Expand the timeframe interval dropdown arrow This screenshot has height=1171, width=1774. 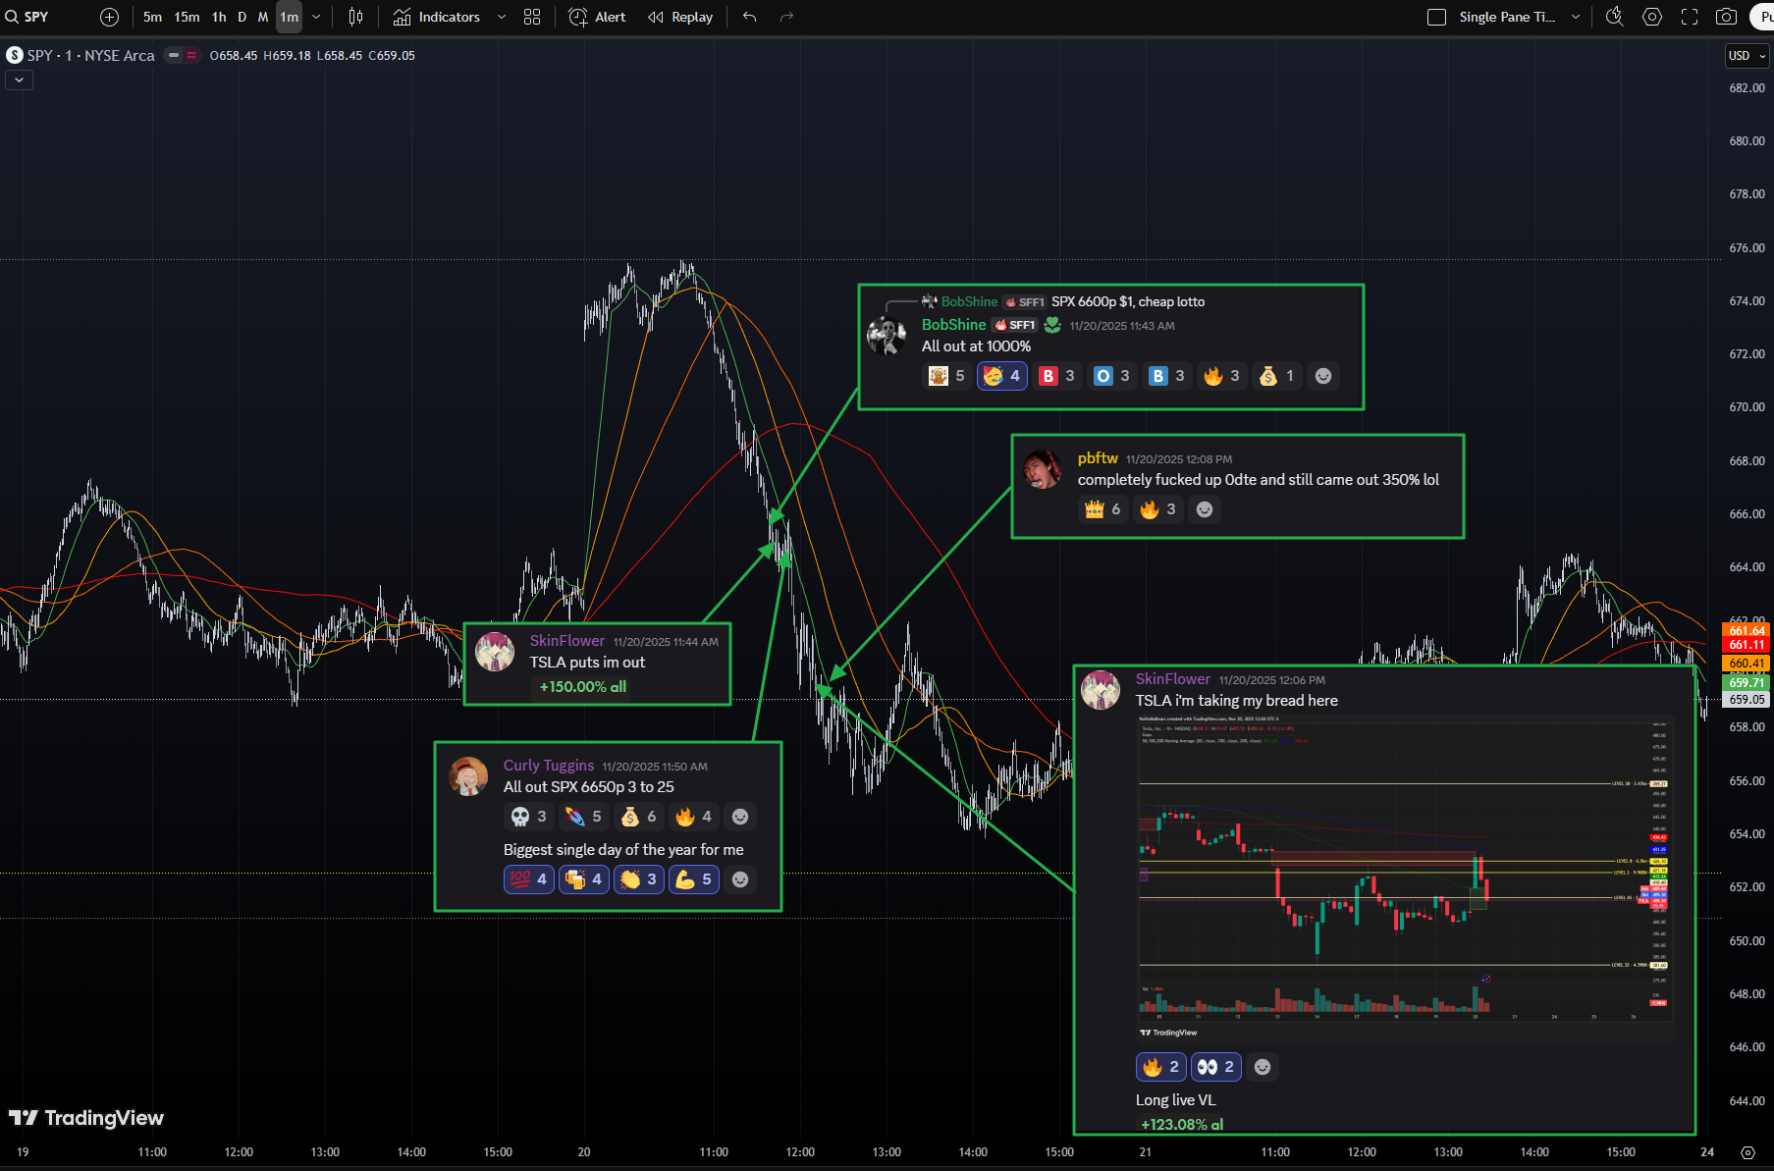point(316,17)
